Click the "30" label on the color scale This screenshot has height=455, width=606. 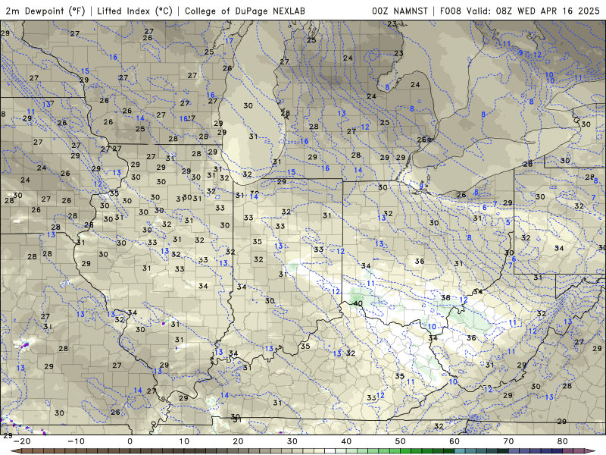[292, 441]
